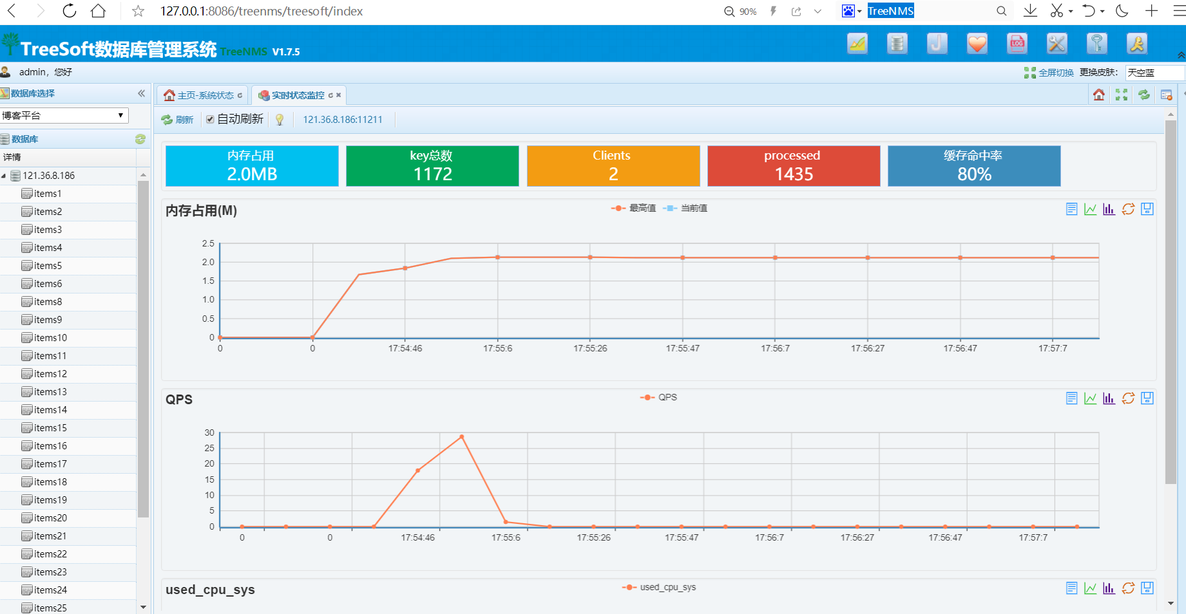Viewport: 1186px width, 614px height.
Task: Click the processed 1435 card
Action: [x=794, y=166]
